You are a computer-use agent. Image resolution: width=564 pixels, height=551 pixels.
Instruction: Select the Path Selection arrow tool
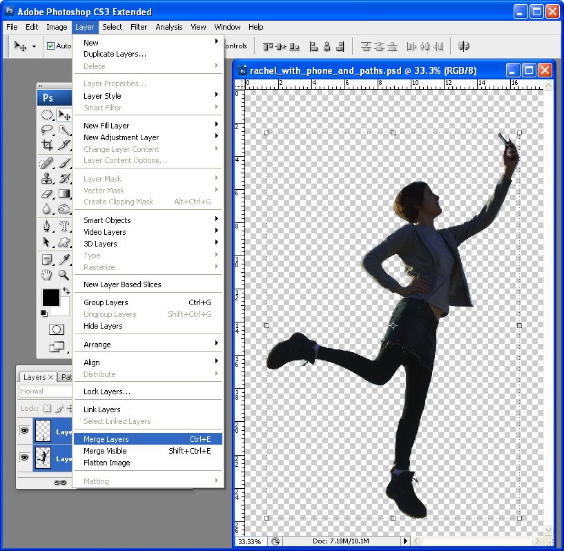point(47,242)
